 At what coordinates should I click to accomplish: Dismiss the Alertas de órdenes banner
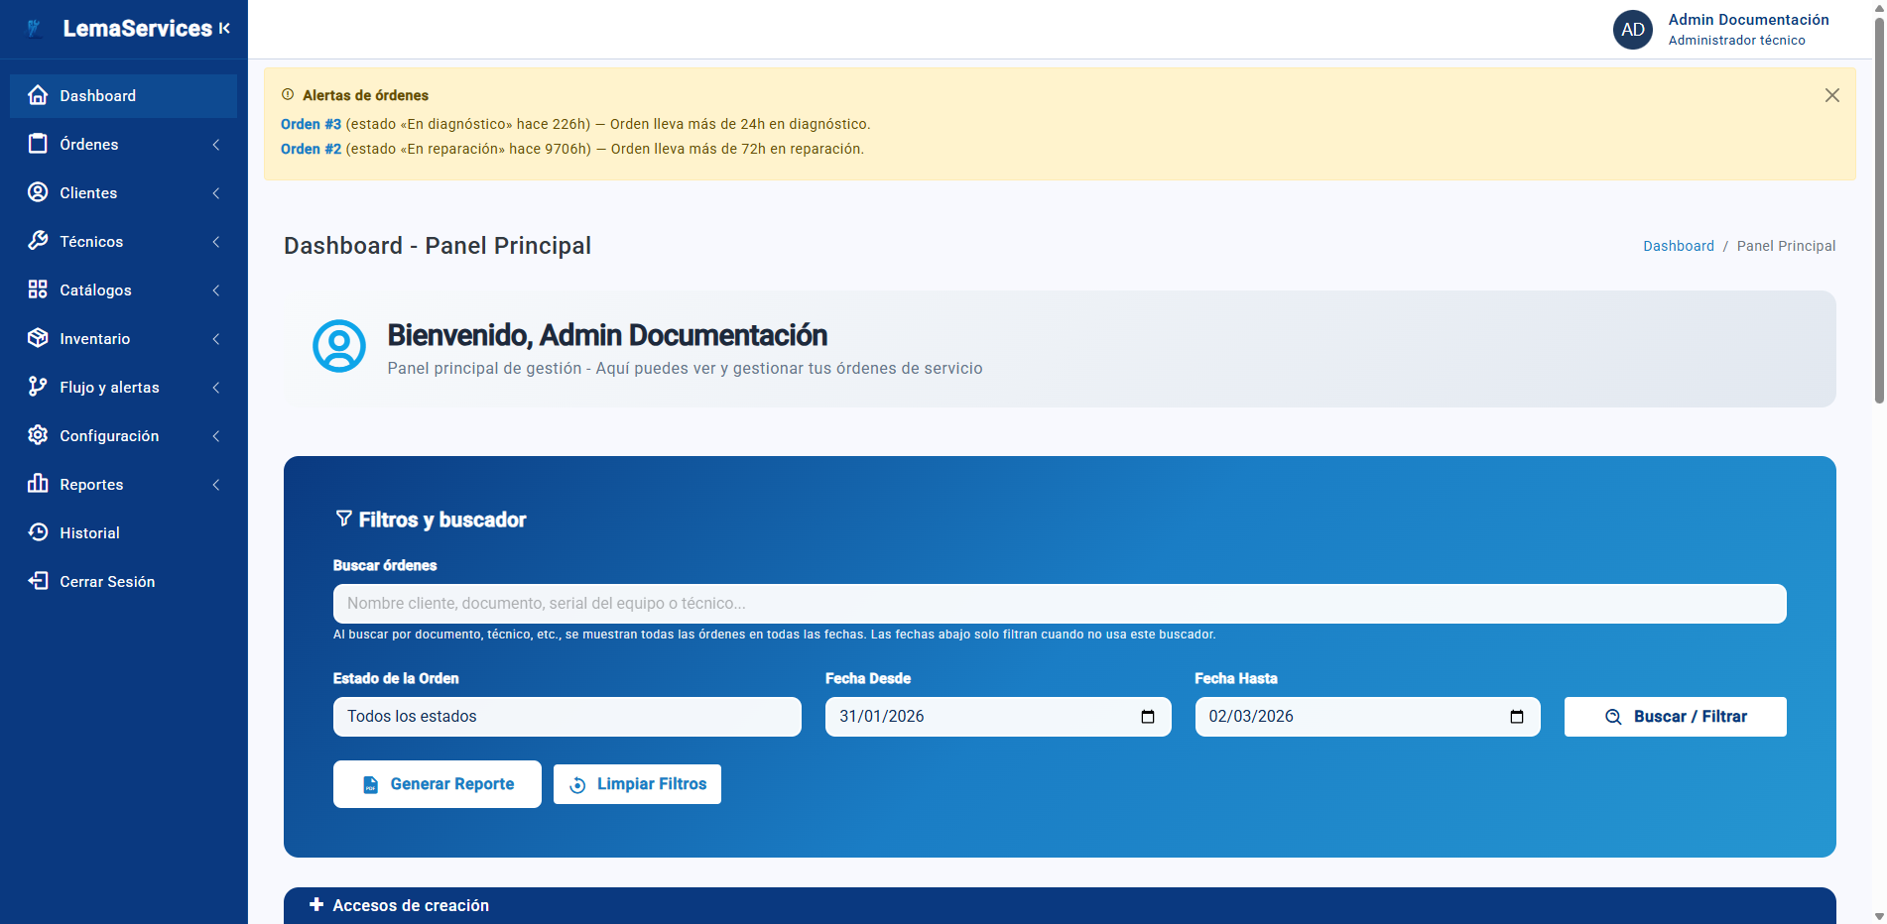click(x=1831, y=95)
